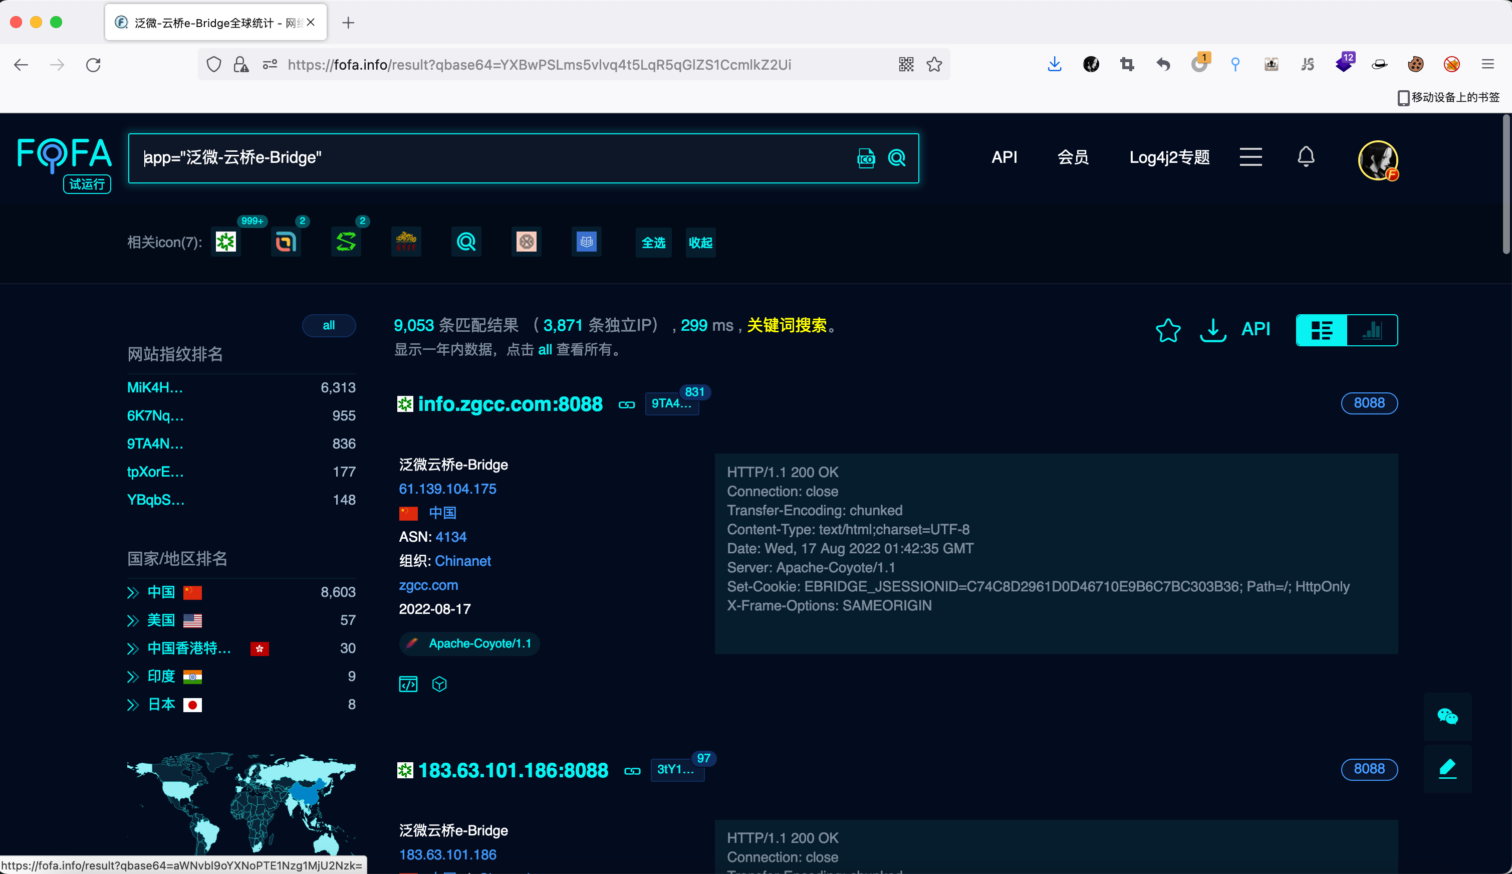Select the green S related icon
Viewport: 1512px width, 874px height.
(346, 242)
